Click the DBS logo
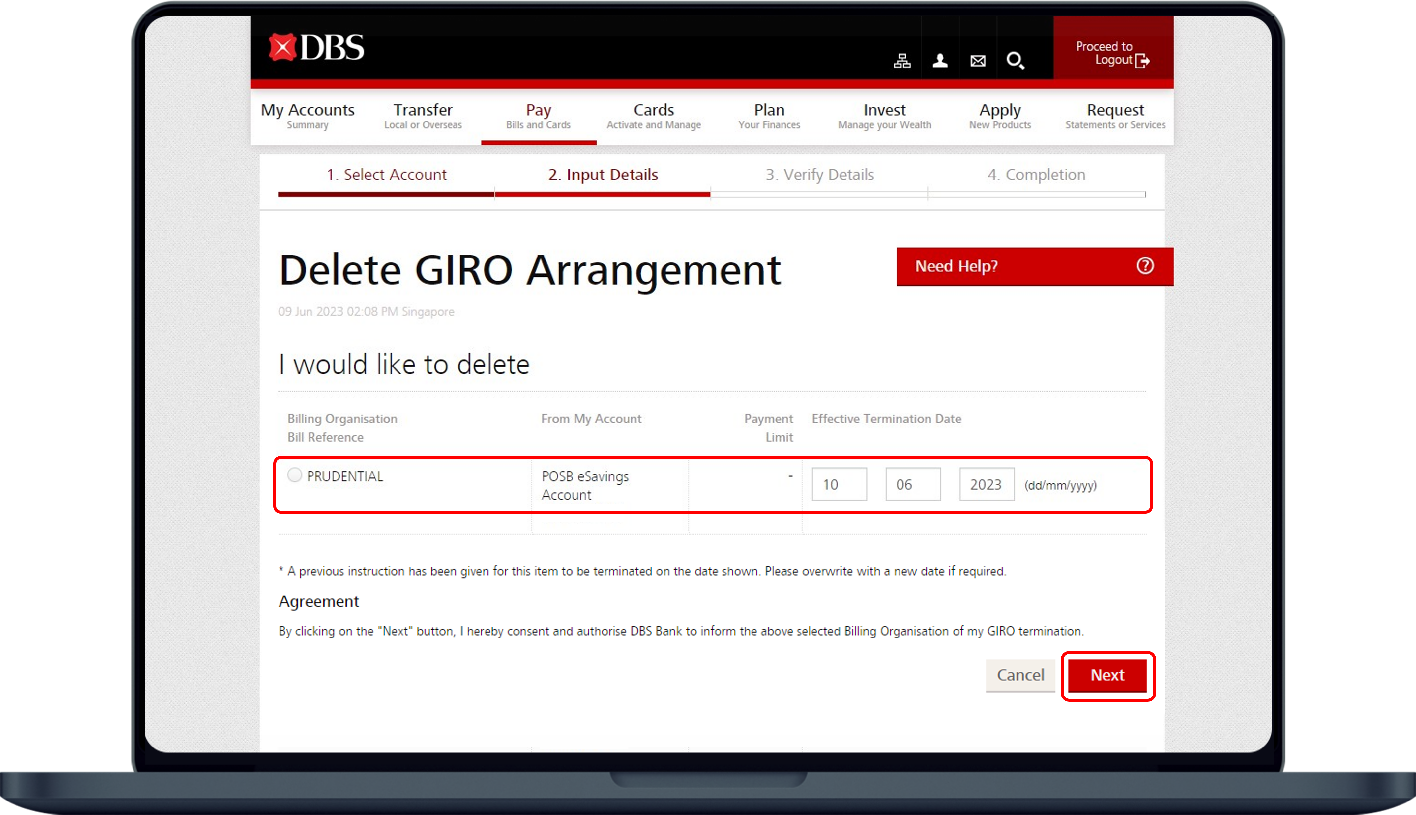Image resolution: width=1416 pixels, height=815 pixels. (x=316, y=47)
